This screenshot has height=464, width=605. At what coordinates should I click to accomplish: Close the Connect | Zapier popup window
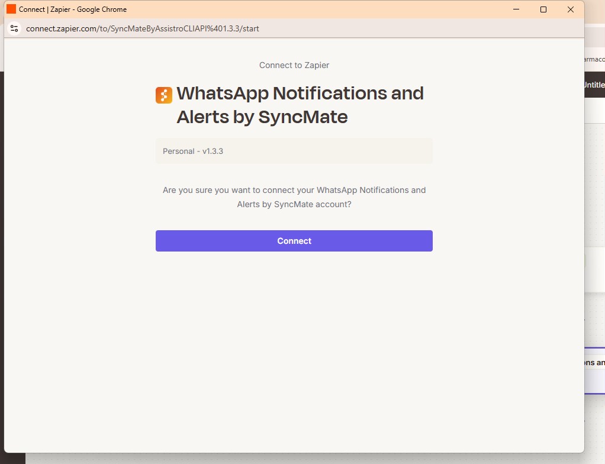click(x=570, y=9)
